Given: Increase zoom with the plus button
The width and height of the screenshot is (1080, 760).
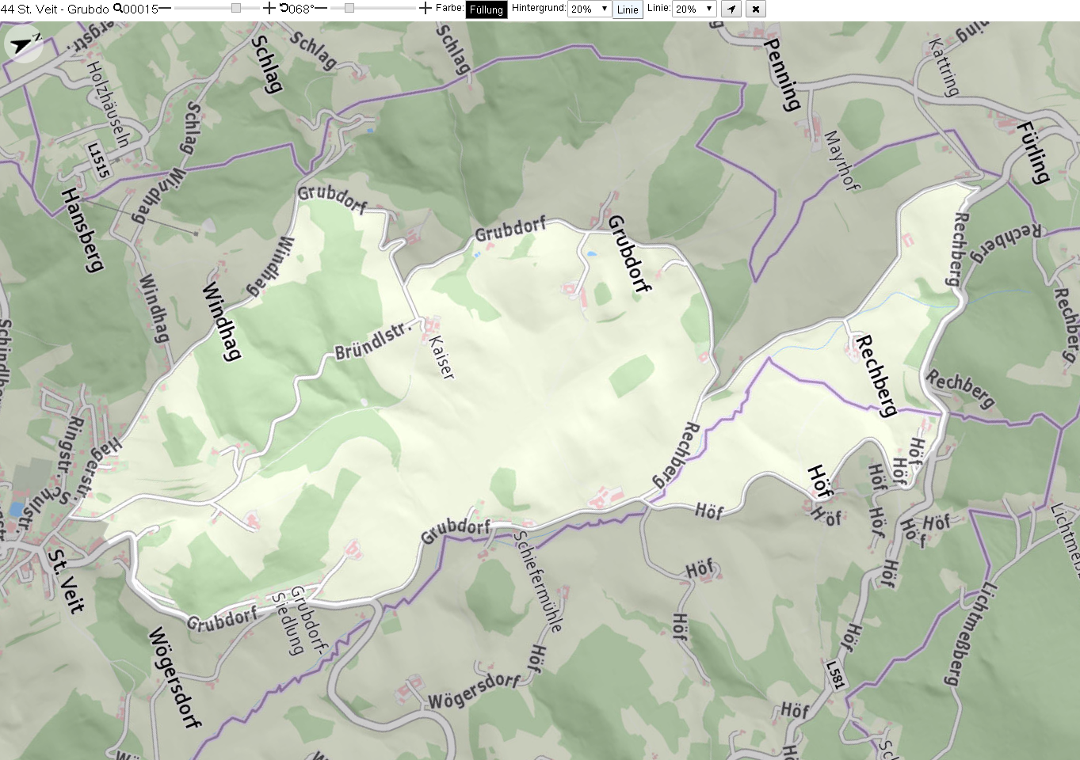Looking at the screenshot, I should (269, 9).
